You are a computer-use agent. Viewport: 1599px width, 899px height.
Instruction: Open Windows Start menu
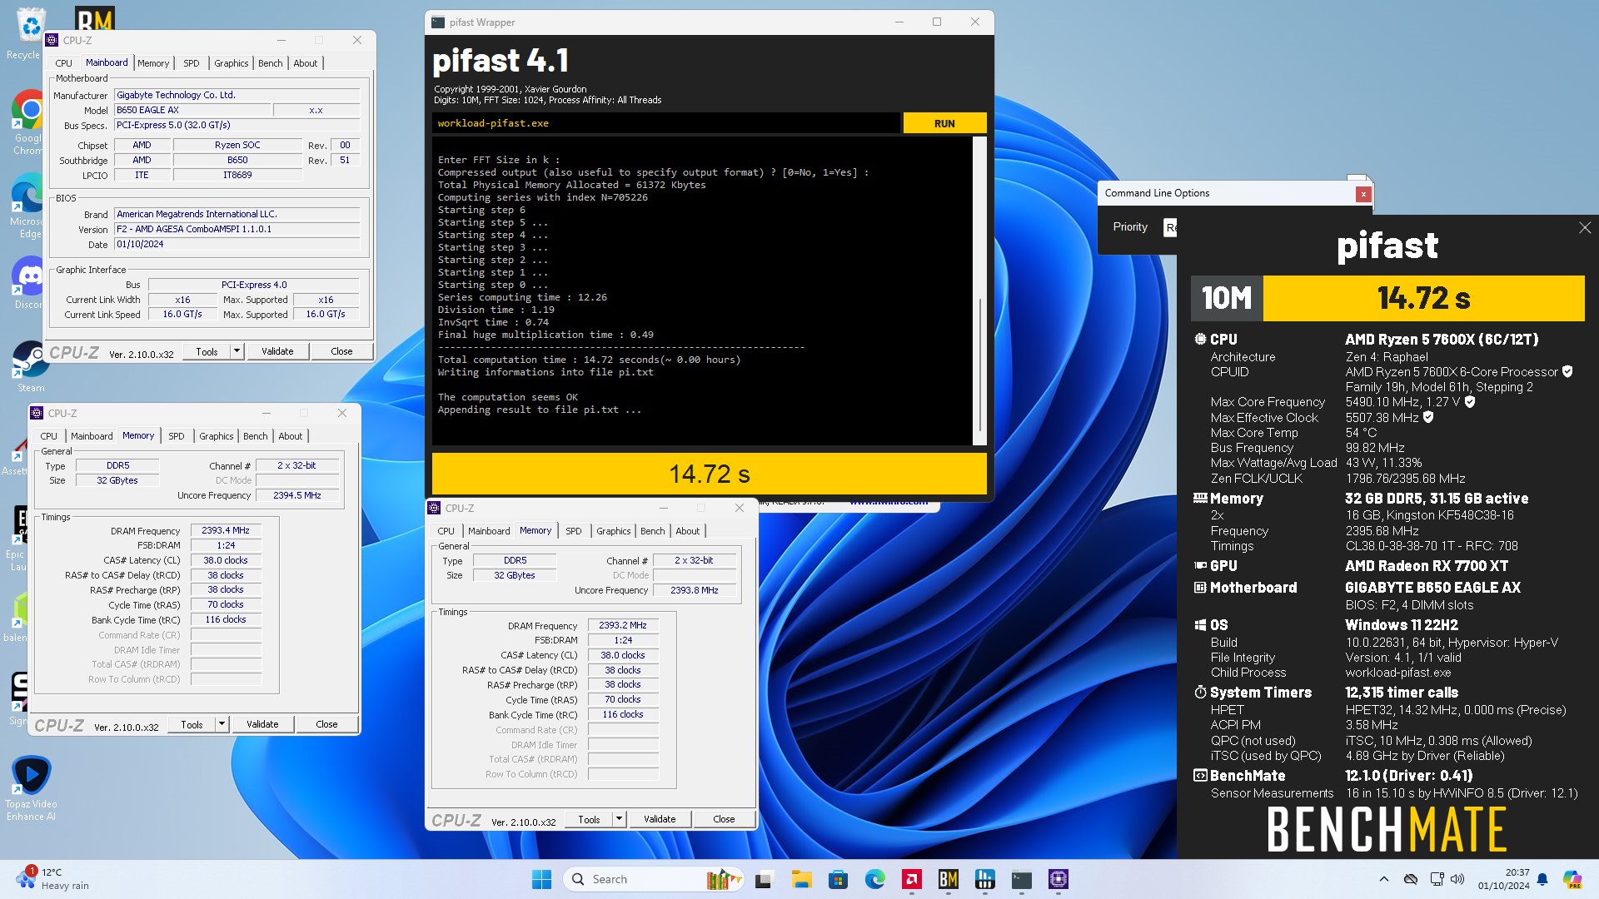tap(541, 879)
